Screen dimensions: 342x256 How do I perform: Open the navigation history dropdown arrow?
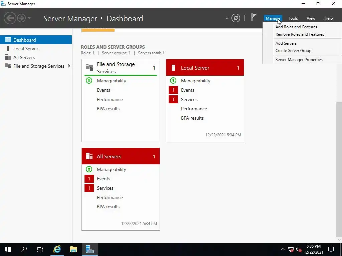click(x=29, y=18)
